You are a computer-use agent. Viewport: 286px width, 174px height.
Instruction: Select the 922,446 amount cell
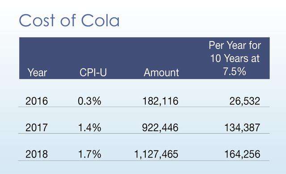click(160, 128)
